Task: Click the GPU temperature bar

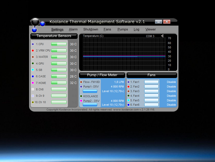Action: click(59, 63)
